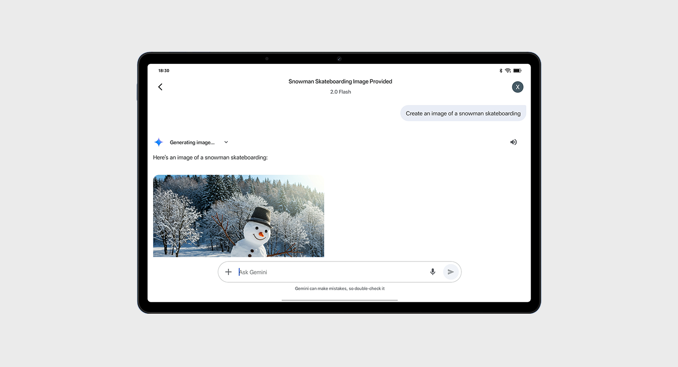Tap the Gemini disclaimer text
678x367 pixels.
point(340,288)
